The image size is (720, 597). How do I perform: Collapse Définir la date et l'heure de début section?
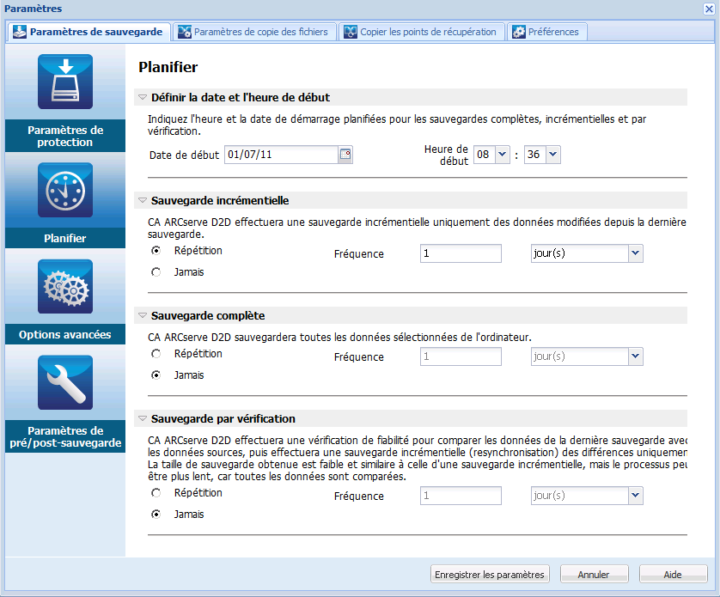pos(143,97)
